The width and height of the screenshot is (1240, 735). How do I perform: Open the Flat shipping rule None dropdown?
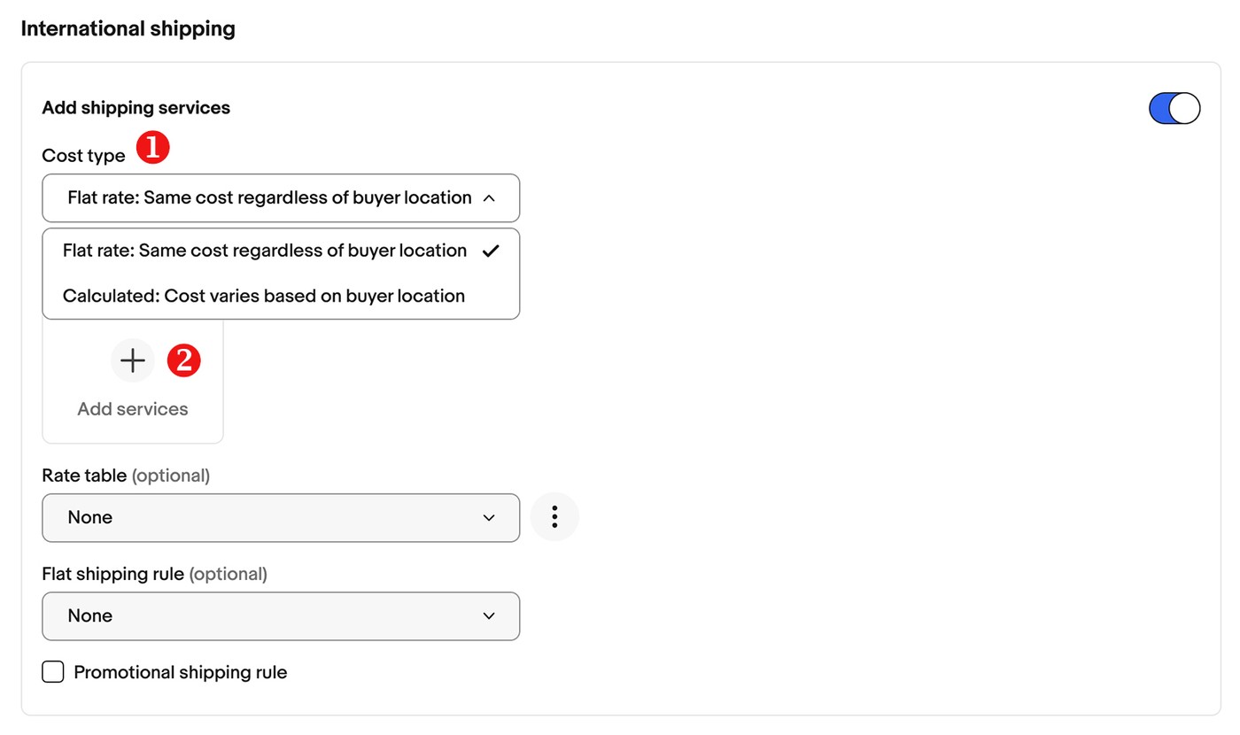click(281, 616)
